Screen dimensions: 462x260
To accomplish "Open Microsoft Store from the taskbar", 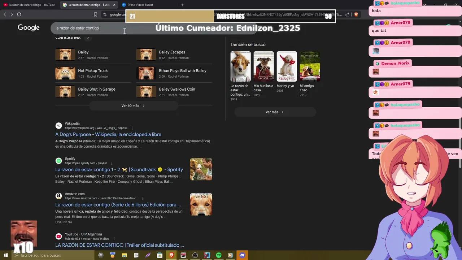I will tap(160, 255).
